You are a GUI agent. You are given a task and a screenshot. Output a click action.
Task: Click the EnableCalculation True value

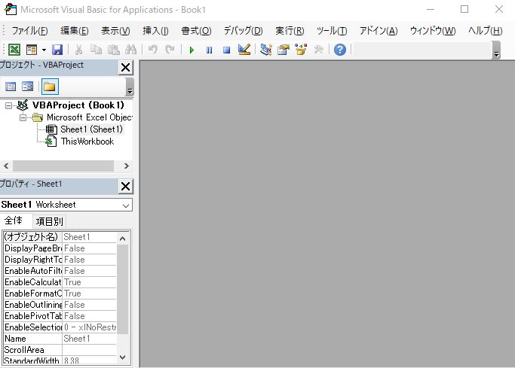[x=89, y=282]
